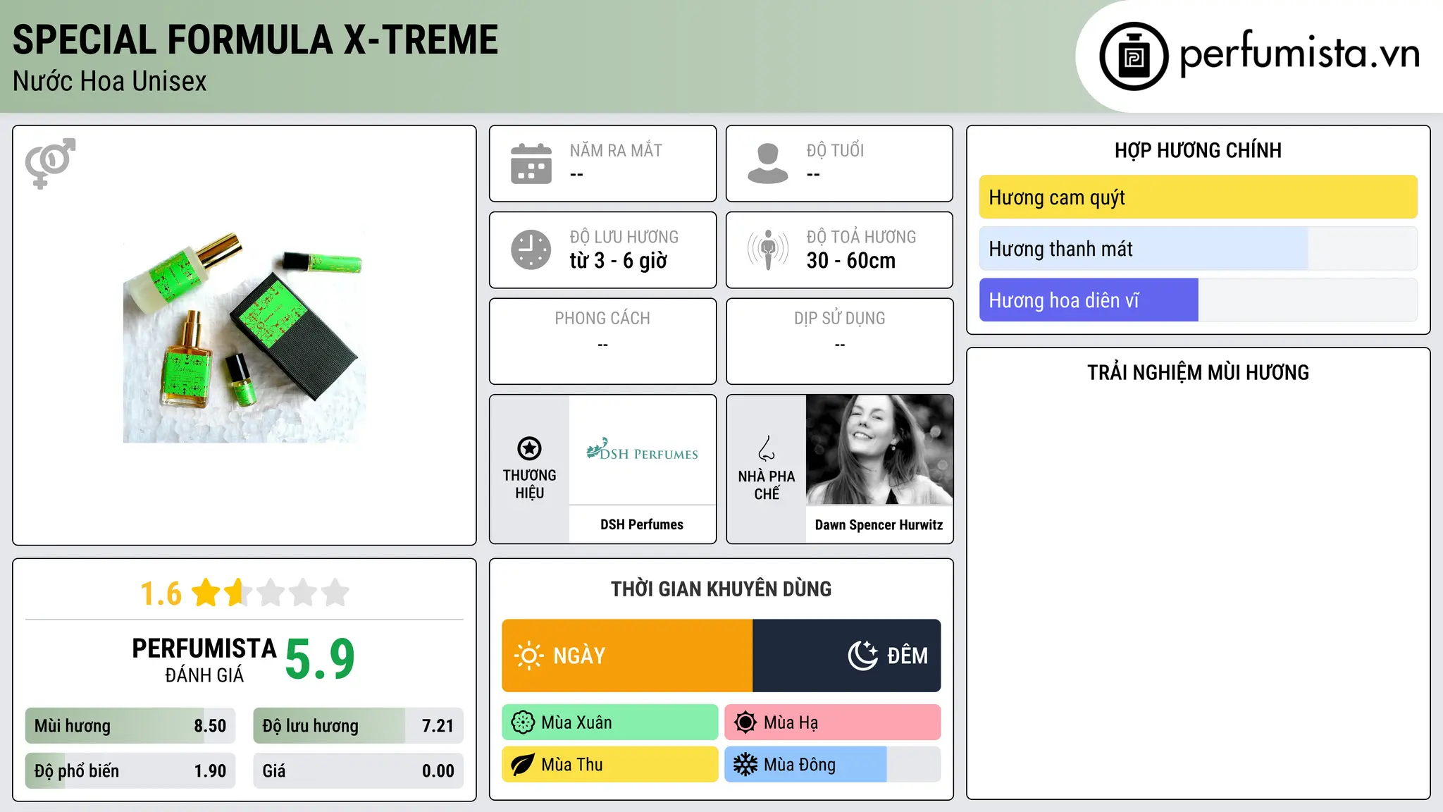This screenshot has height=812, width=1443.
Task: Click the unisex gender symbol icon
Action: click(50, 164)
